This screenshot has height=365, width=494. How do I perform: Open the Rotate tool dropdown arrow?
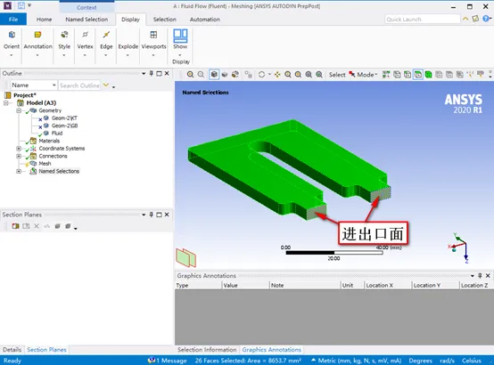269,75
